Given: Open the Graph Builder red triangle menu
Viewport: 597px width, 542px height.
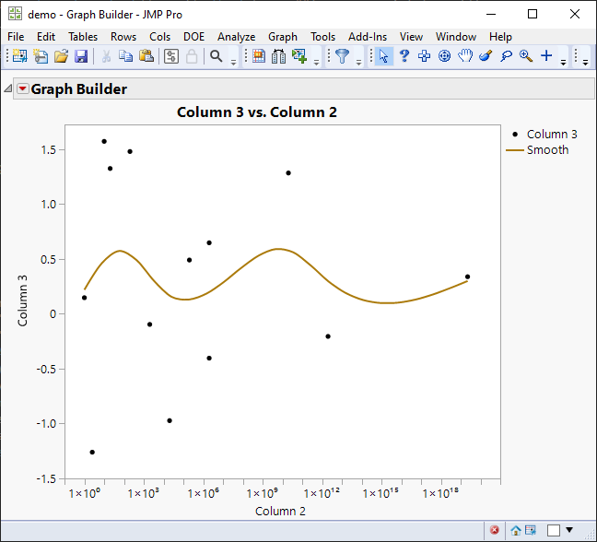Looking at the screenshot, I should coord(23,88).
